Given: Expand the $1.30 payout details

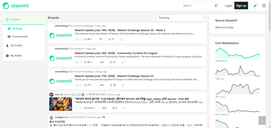Looking at the screenshot, I should click(88, 62).
